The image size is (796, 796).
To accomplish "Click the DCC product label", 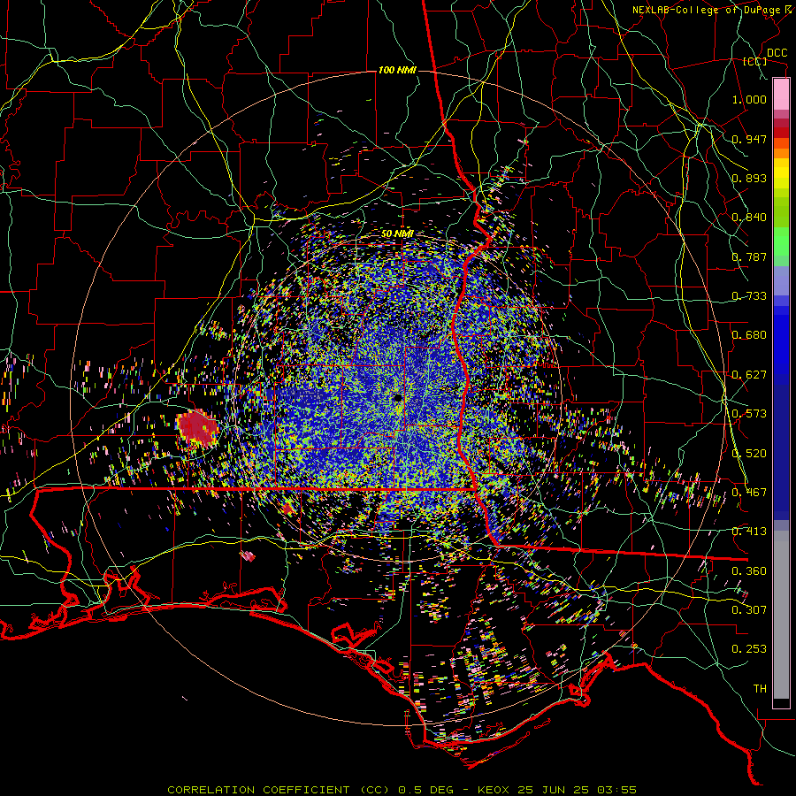I will click(x=777, y=53).
